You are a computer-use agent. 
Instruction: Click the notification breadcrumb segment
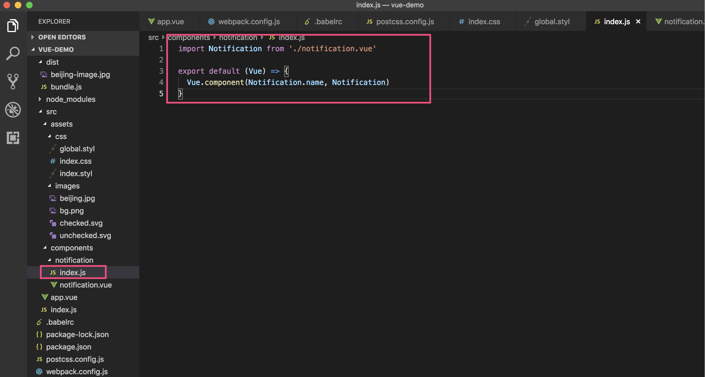tap(238, 38)
